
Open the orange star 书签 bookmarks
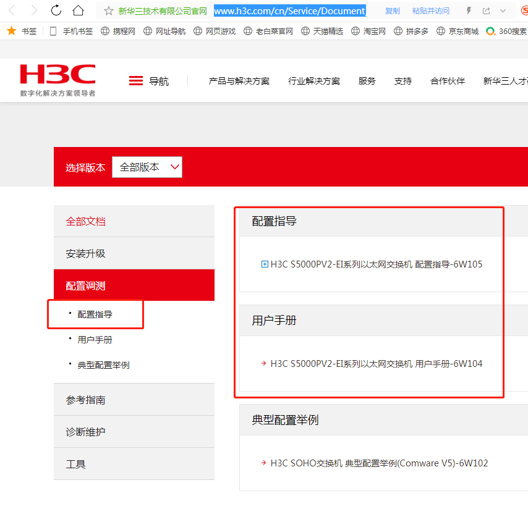[22, 31]
